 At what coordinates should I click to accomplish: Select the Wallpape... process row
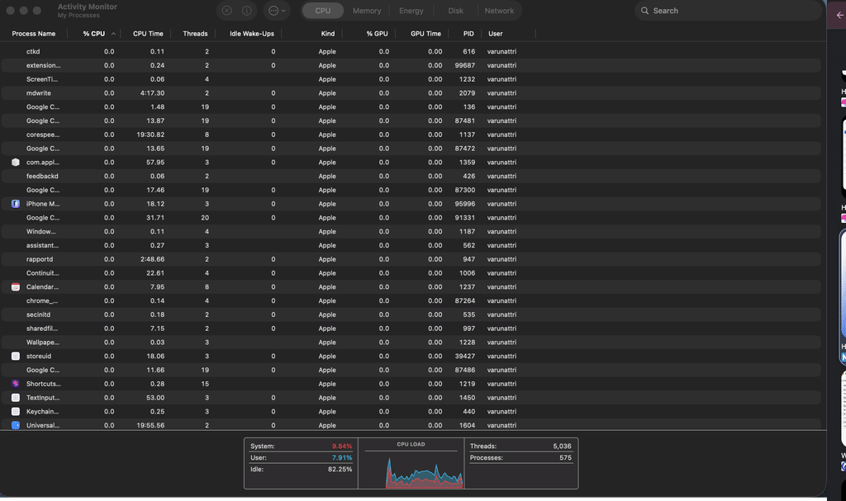pos(411,342)
